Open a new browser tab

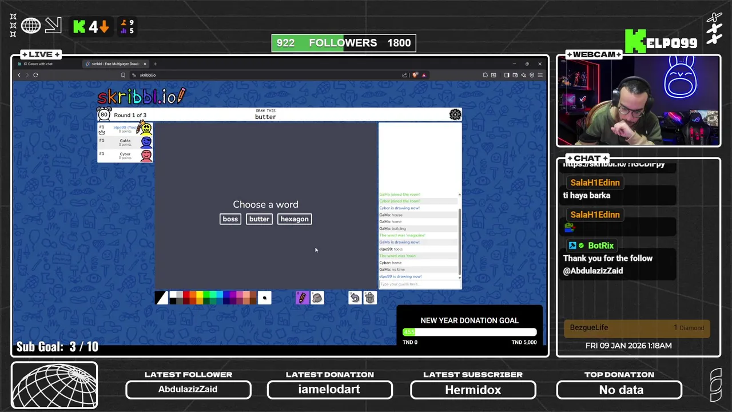point(155,64)
